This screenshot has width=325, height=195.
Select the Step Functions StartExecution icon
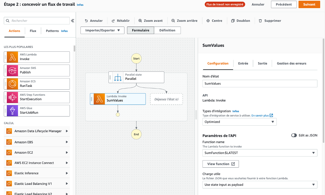click(x=12, y=97)
